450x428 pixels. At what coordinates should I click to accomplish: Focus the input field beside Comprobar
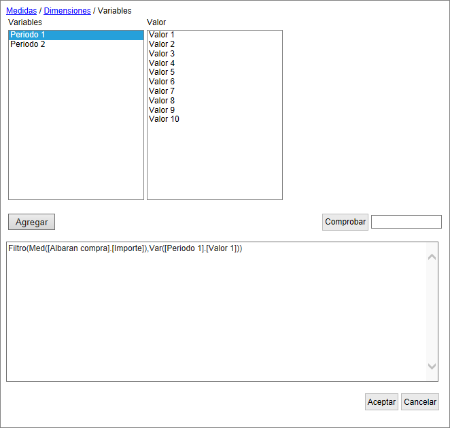[406, 222]
